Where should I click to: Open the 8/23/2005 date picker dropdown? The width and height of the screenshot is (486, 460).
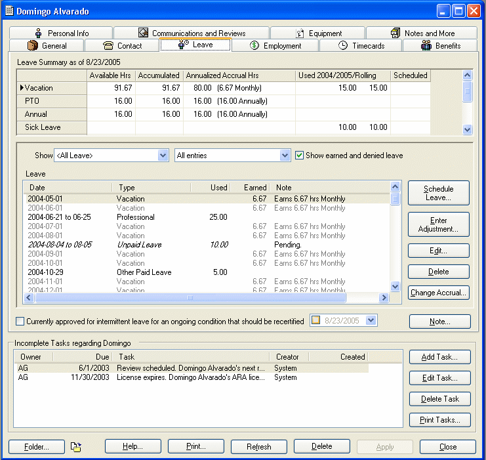click(x=371, y=320)
